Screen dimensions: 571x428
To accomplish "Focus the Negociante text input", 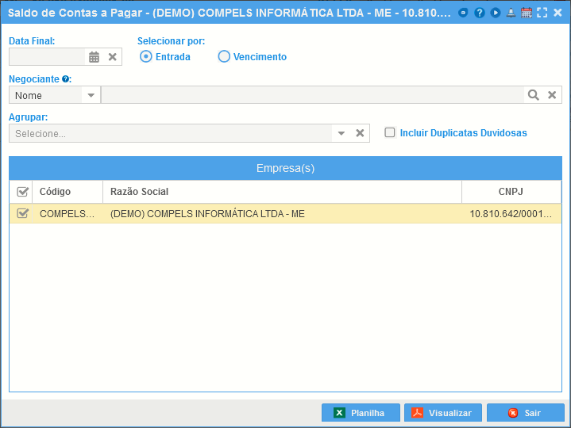I will click(x=312, y=95).
